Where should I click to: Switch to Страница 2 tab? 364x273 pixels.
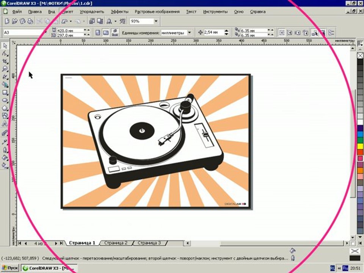click(116, 243)
